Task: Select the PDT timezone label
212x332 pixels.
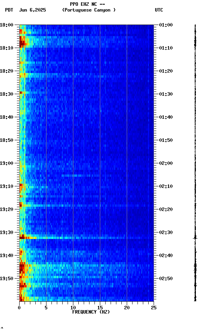Action: [9, 10]
